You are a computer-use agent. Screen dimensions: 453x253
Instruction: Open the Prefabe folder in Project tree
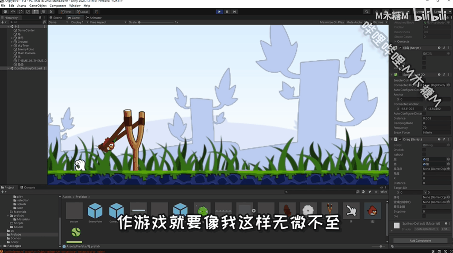[x=15, y=234]
